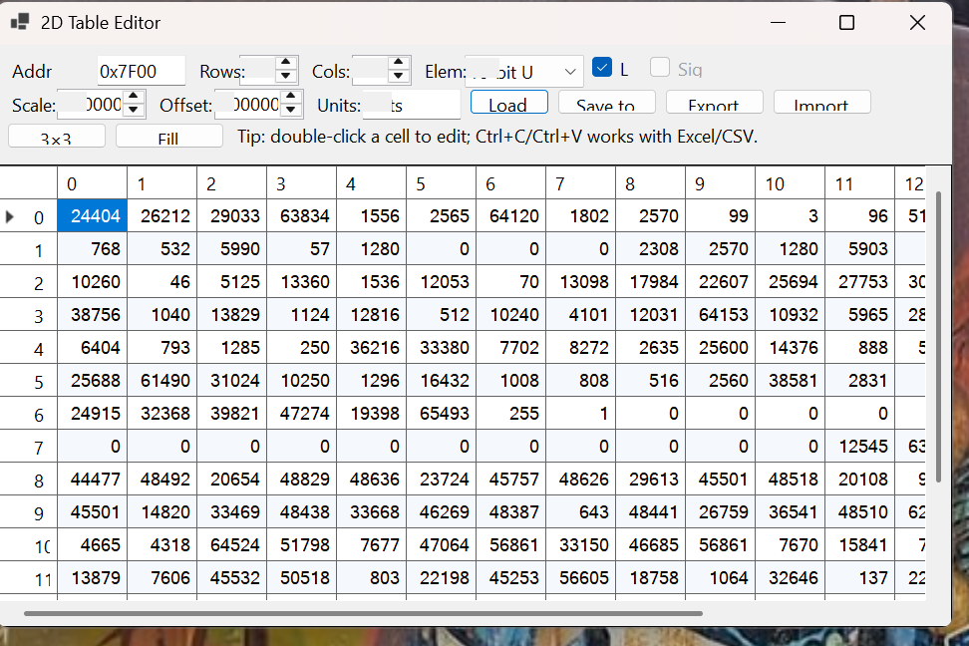Decrement the Offset spinner down arrow
969x646 pixels.
click(291, 110)
